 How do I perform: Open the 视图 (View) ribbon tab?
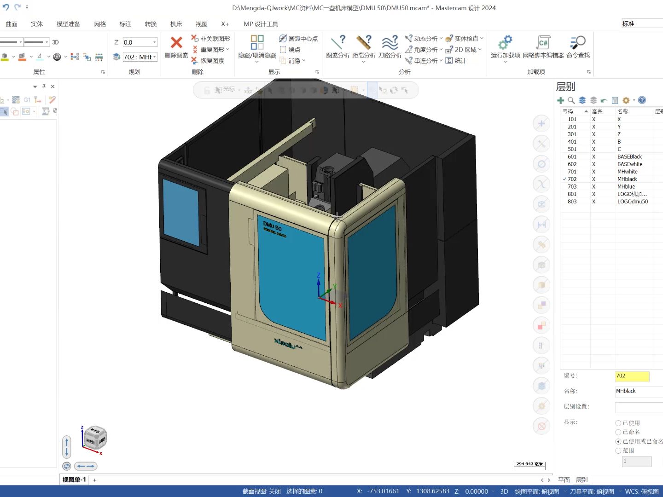tap(201, 24)
